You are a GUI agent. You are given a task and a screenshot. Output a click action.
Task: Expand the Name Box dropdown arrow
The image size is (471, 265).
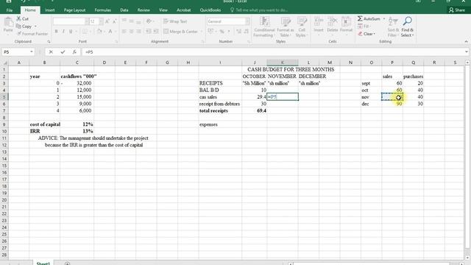coord(31,52)
